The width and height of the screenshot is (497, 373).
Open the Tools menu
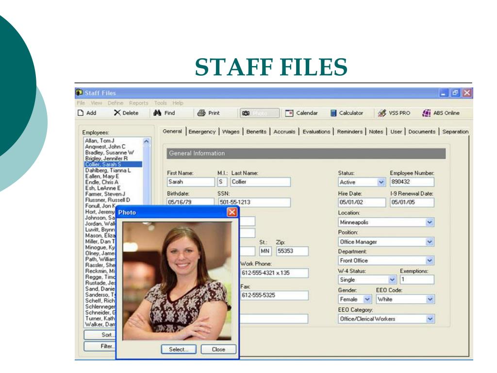[x=160, y=103]
